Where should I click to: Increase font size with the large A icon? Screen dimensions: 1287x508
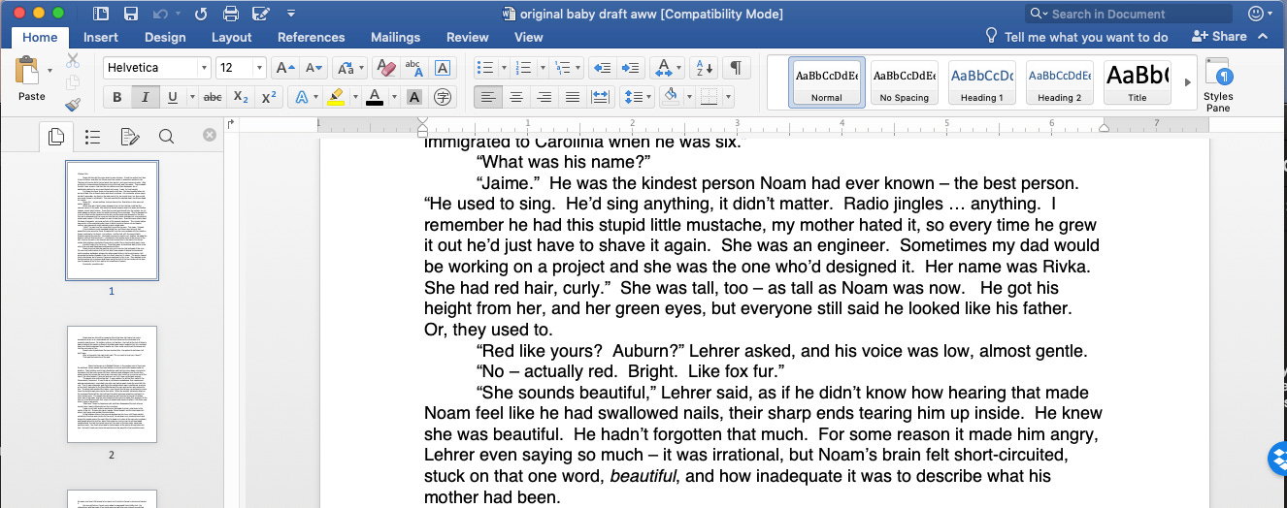pos(284,68)
